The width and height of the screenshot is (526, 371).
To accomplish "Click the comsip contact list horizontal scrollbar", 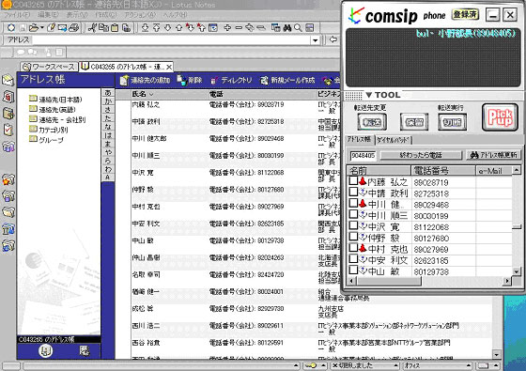I will click(x=429, y=281).
